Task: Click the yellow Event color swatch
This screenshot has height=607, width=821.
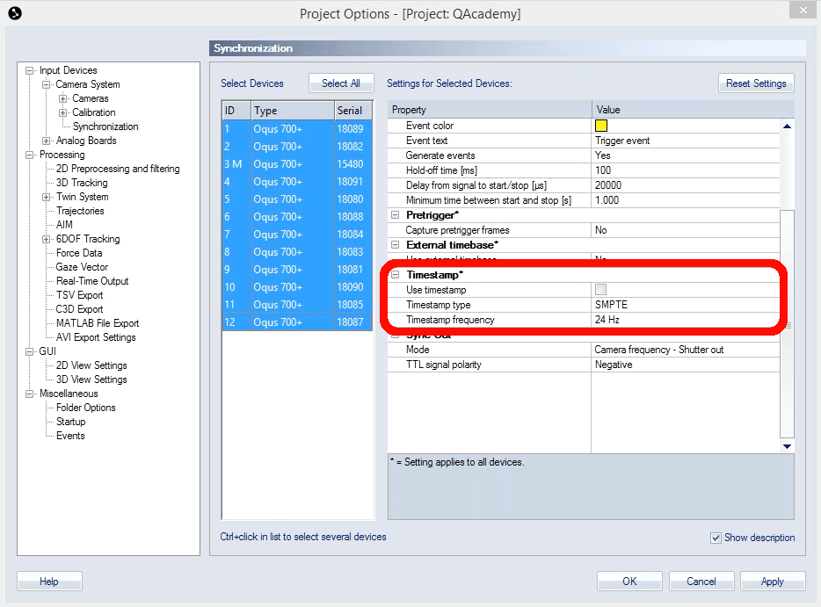Action: [x=601, y=126]
